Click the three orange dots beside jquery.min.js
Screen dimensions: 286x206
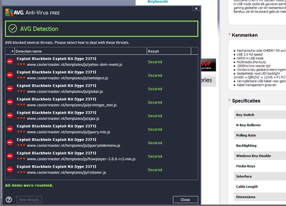21,131
